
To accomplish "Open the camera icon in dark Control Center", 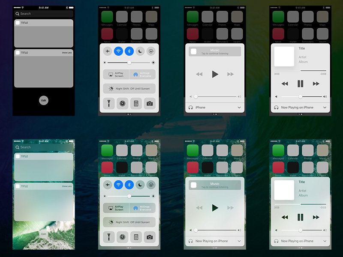I will click(150, 103).
